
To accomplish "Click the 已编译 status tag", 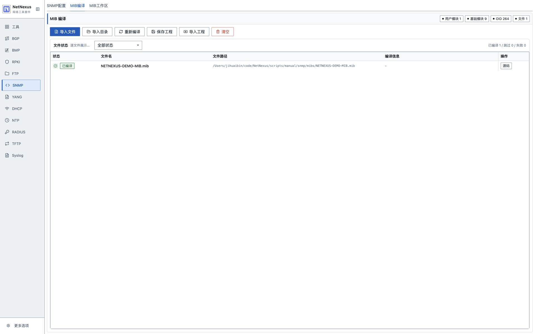I will tap(67, 66).
